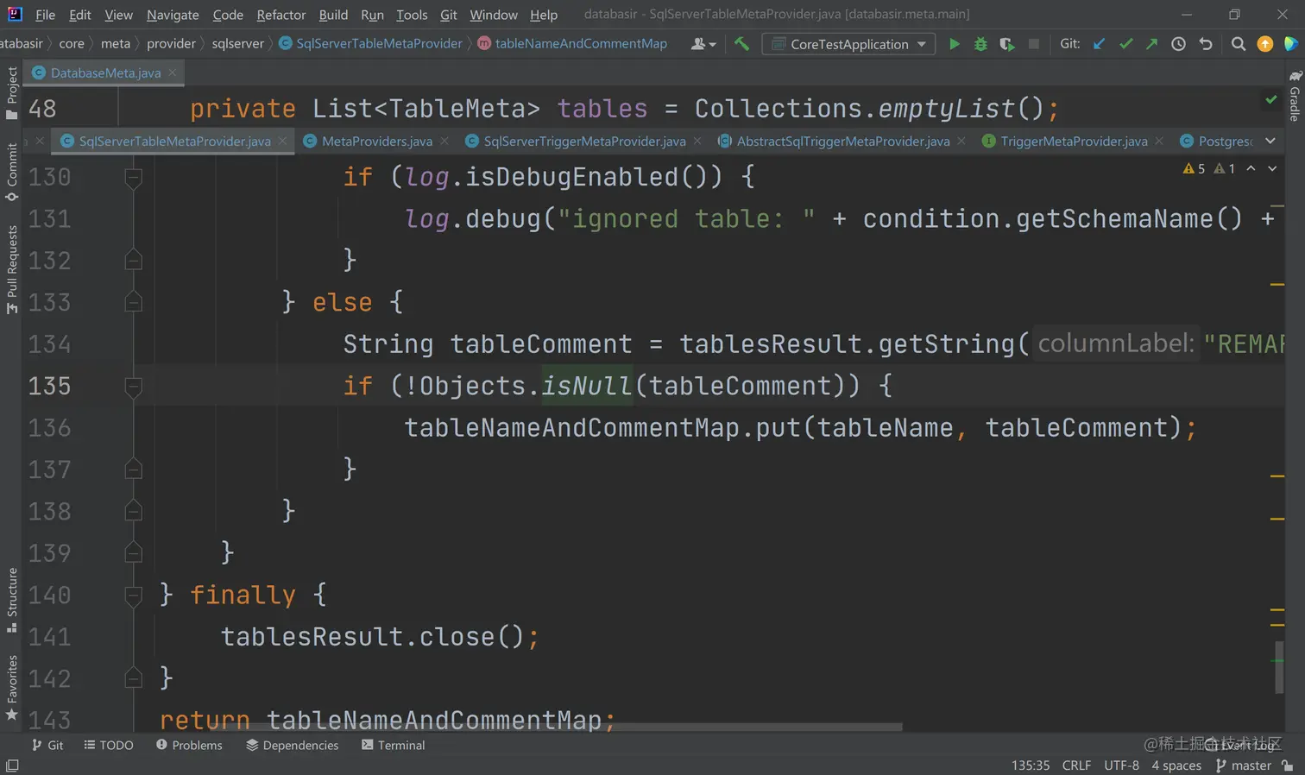The image size is (1305, 775).
Task: Switch to the TriggerMetaProvider.java tab
Action: (x=1074, y=141)
